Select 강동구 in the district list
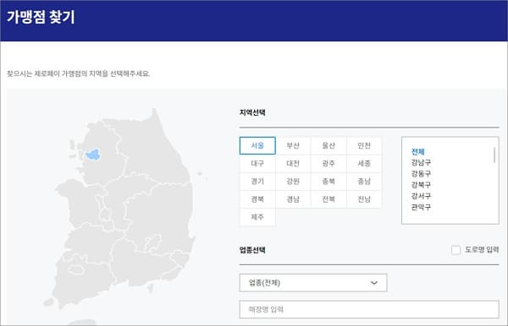Screen dimensions: 508x326 pos(421,174)
